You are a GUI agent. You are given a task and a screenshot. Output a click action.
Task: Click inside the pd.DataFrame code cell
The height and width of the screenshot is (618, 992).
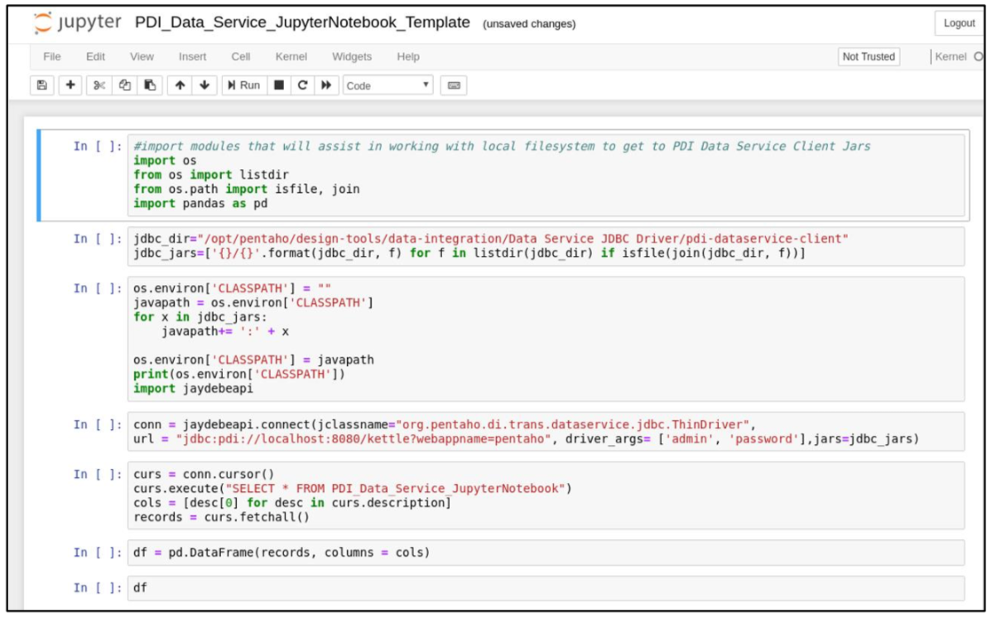coord(546,553)
